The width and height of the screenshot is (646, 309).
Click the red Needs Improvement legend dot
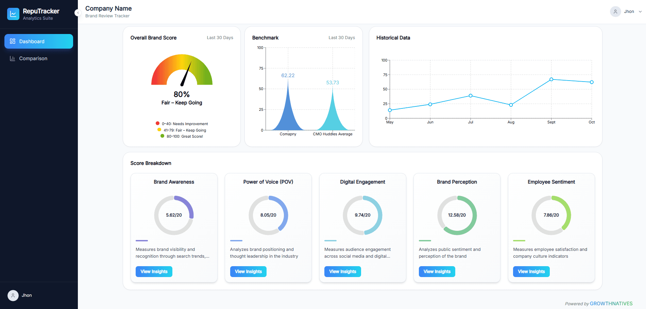click(157, 123)
